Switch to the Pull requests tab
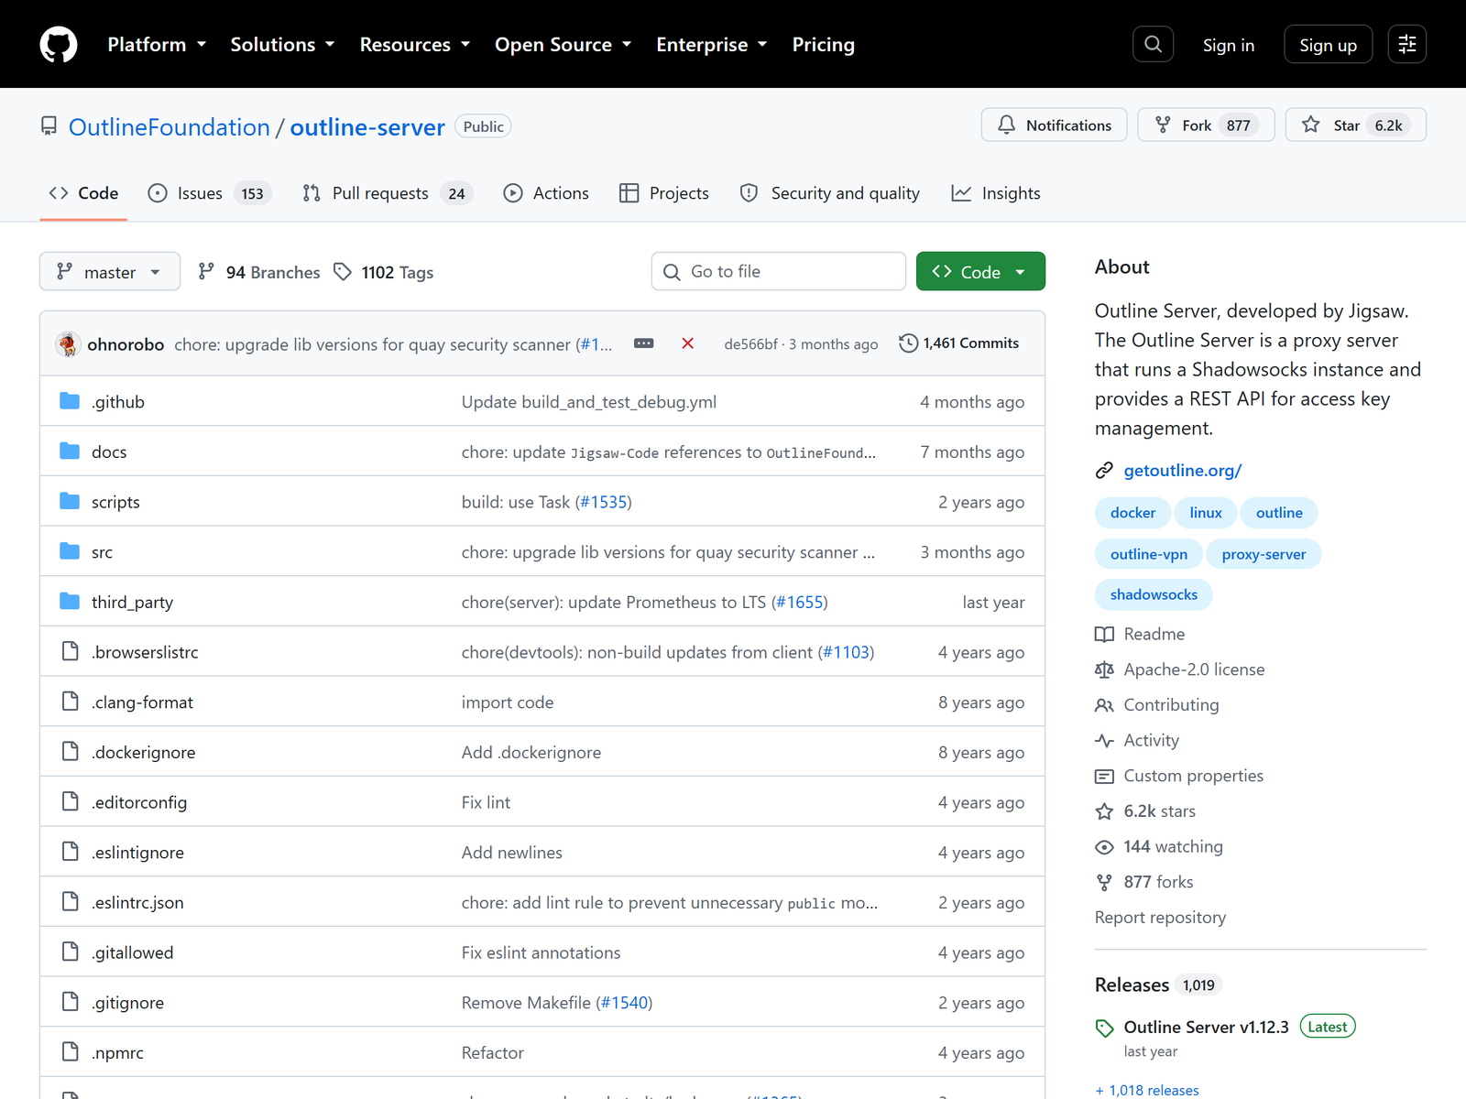This screenshot has width=1466, height=1099. tap(387, 193)
